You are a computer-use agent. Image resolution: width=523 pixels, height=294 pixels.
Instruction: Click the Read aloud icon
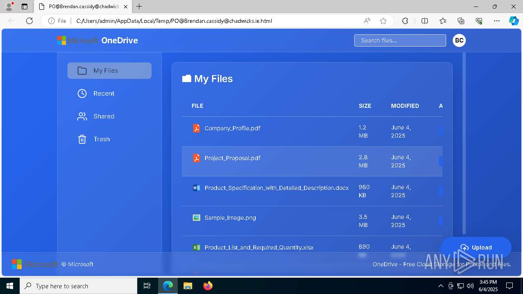[367, 21]
